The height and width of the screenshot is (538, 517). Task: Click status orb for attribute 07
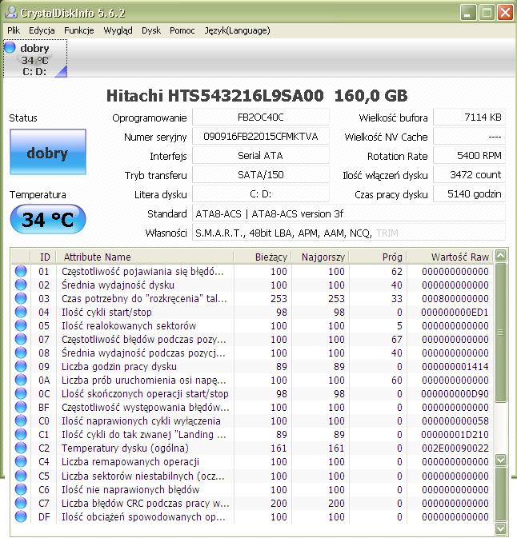[x=21, y=339]
